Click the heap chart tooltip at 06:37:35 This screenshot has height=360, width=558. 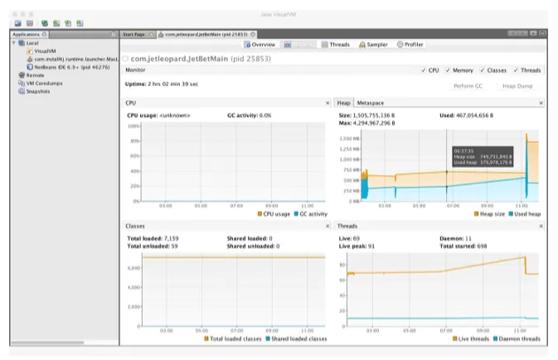(x=483, y=156)
